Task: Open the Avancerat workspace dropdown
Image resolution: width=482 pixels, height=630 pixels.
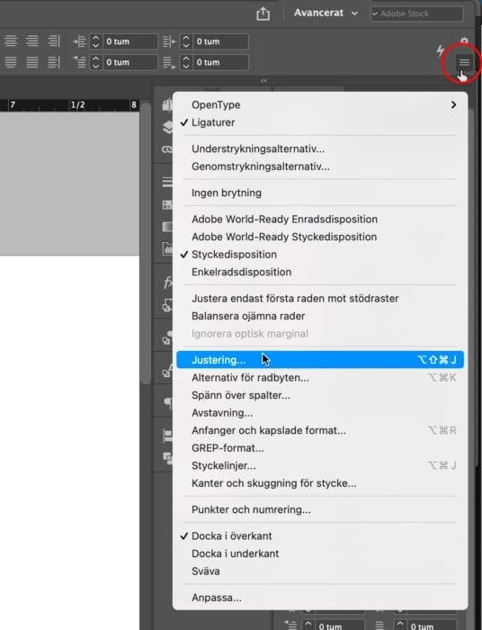Action: tap(326, 13)
